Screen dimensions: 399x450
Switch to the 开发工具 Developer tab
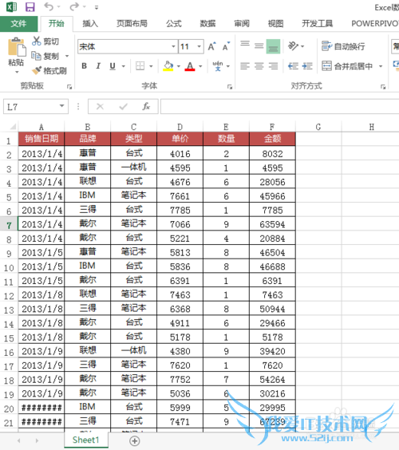(317, 23)
